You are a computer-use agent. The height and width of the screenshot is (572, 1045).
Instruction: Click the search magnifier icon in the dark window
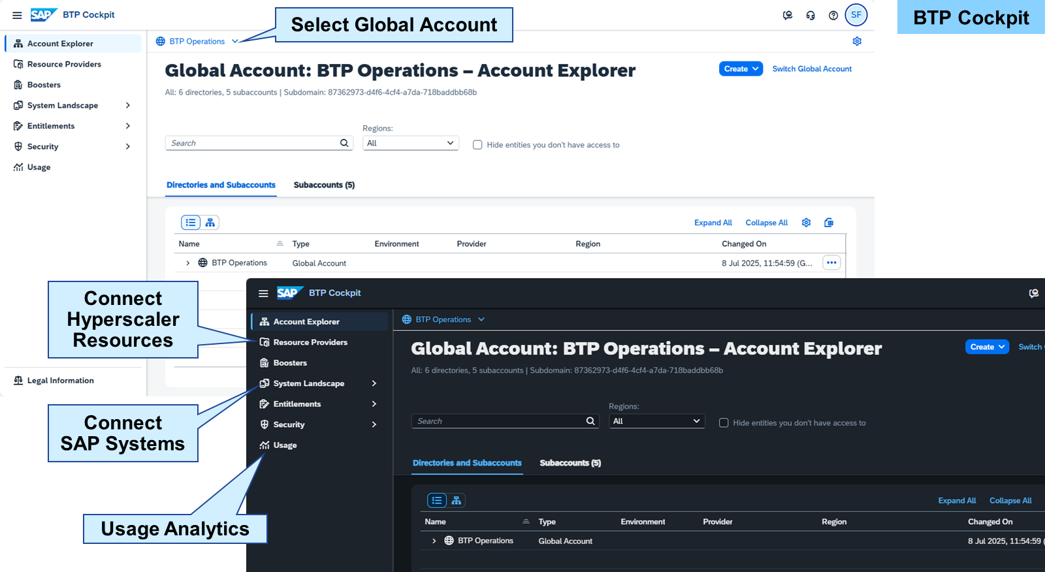590,421
